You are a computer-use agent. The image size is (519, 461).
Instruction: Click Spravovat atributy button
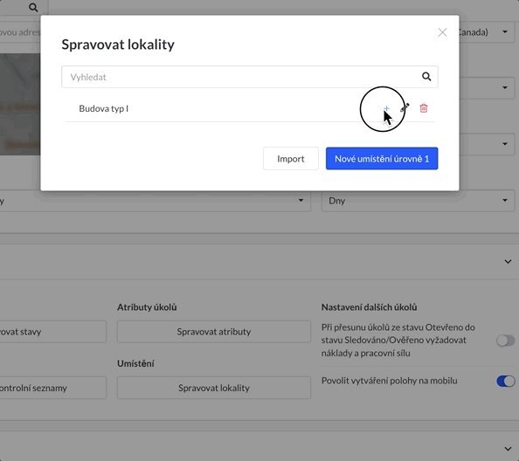click(x=214, y=332)
